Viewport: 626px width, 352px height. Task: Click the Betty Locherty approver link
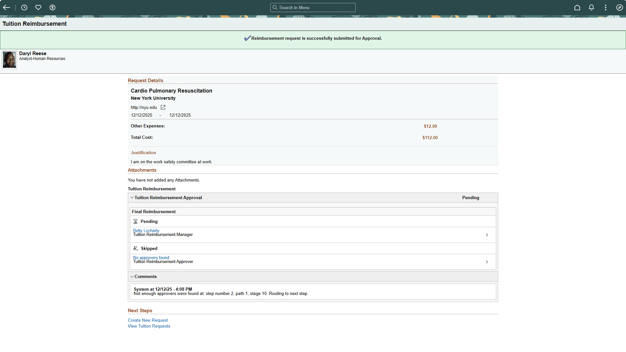[x=146, y=230]
